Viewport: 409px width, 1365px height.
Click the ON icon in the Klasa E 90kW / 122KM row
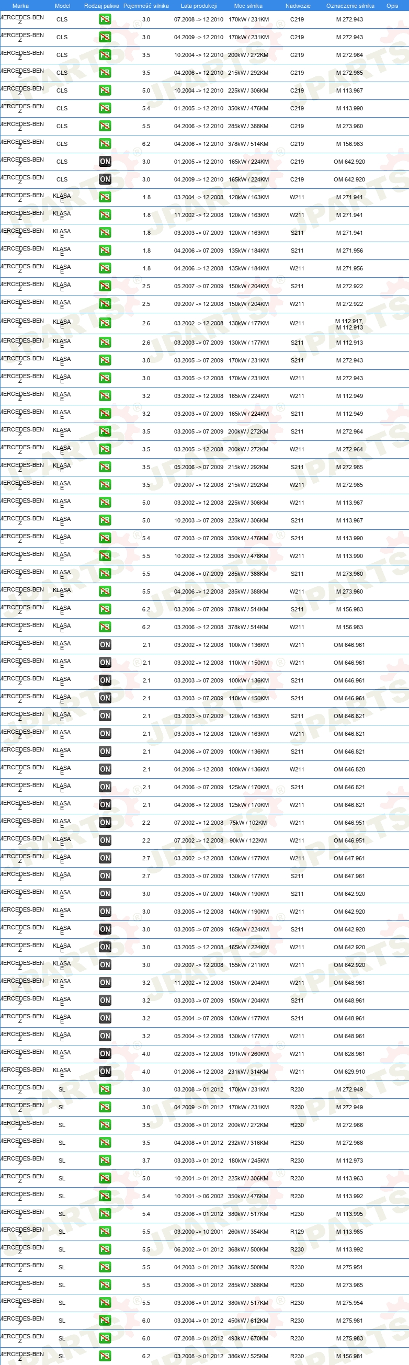[105, 840]
